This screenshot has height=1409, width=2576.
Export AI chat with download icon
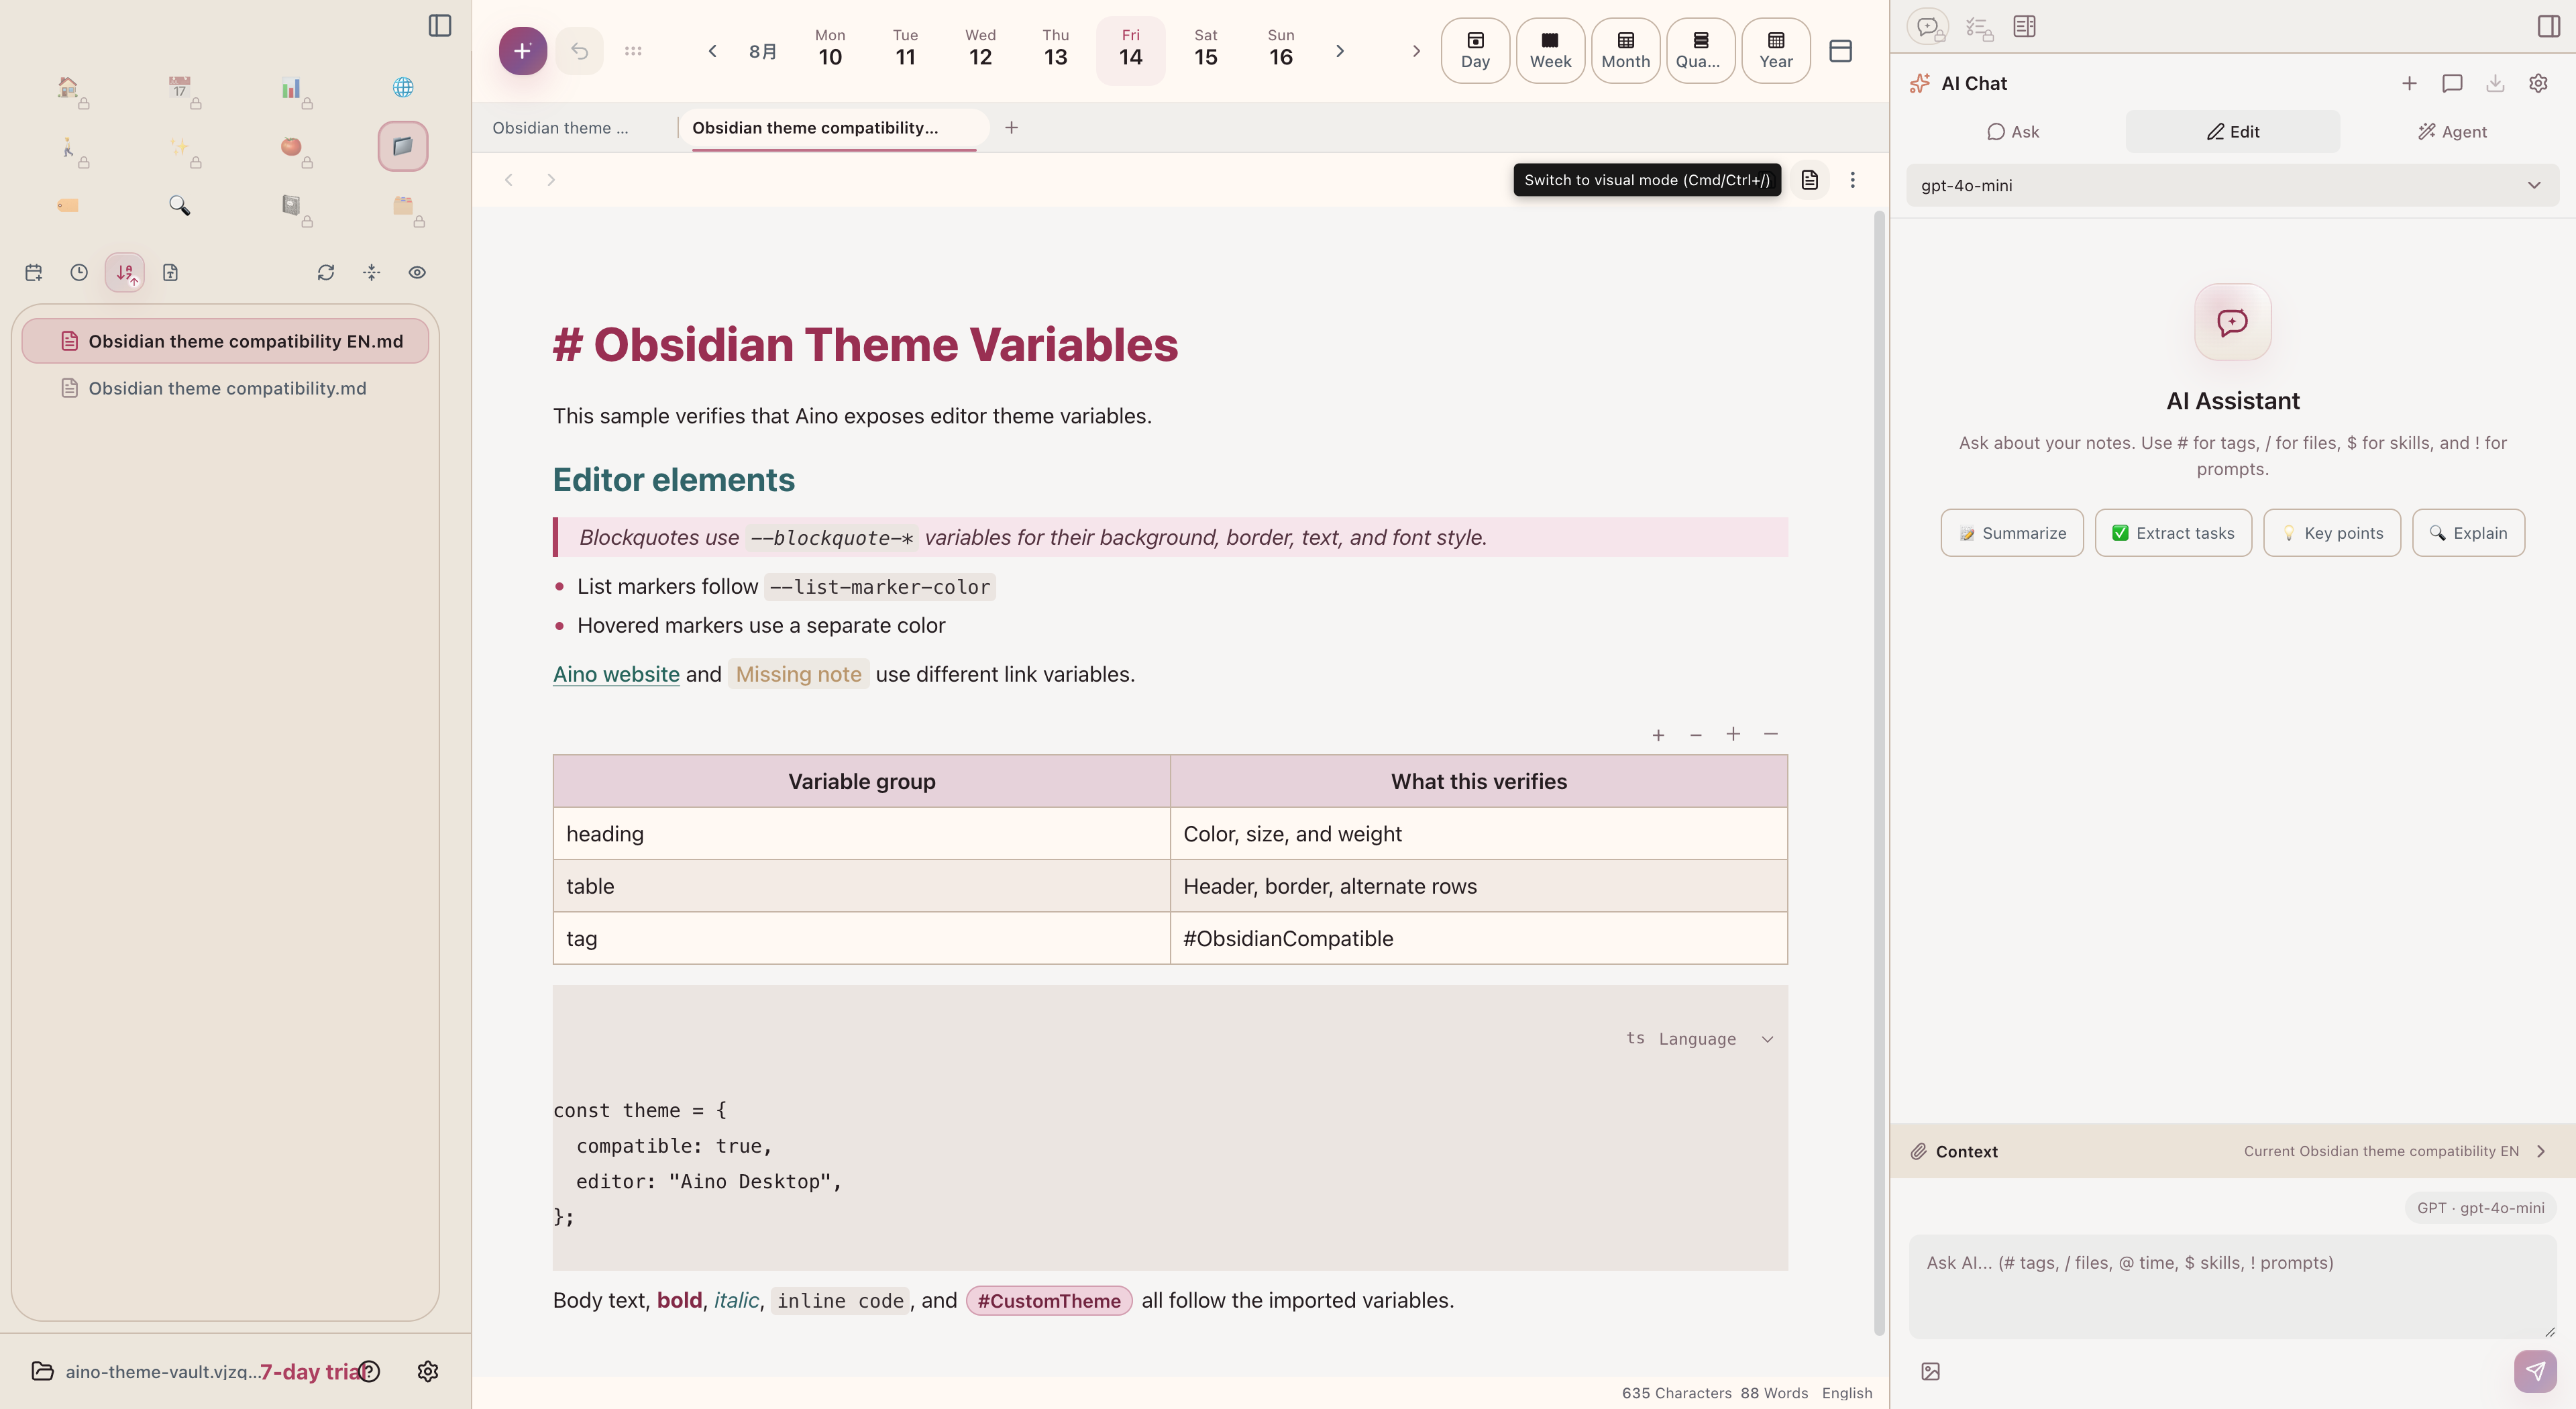[2495, 83]
